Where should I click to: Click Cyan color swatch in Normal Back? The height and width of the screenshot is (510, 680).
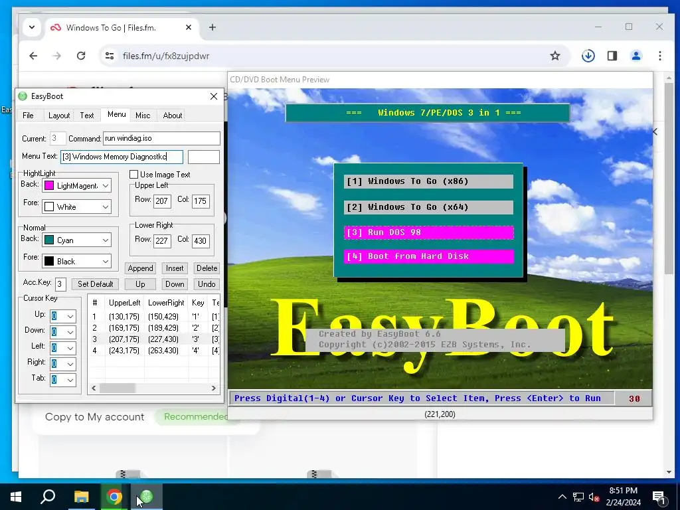(x=49, y=240)
